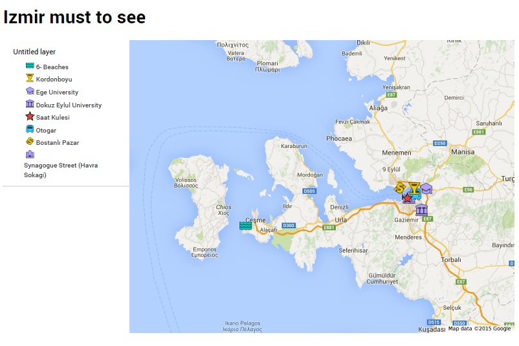The image size is (519, 346).
Task: Choose the Bostanlı Pazar legend entry
Action: click(x=58, y=142)
